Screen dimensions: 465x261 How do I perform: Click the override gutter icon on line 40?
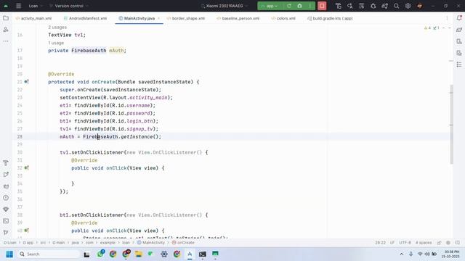[x=26, y=231]
